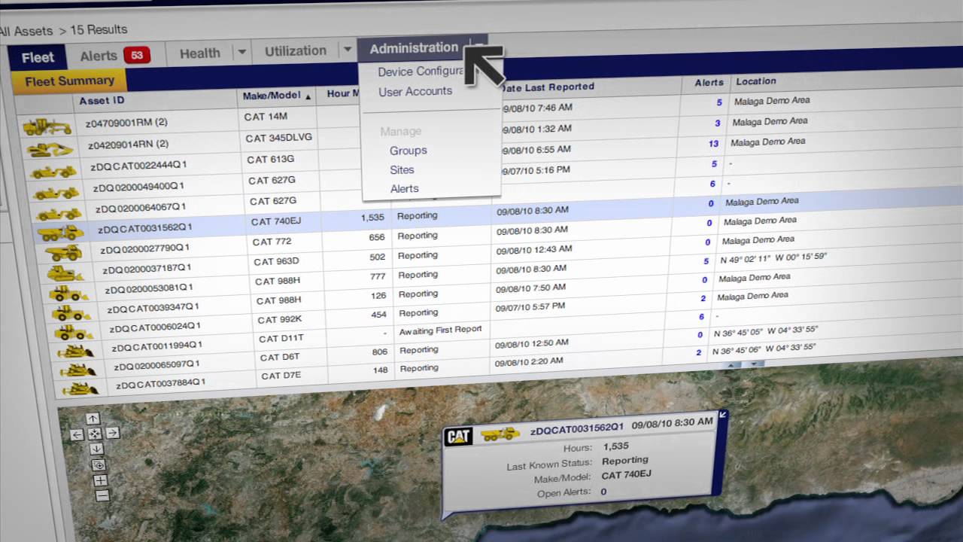
Task: Click the CAT 992K model cell
Action: [x=279, y=320]
